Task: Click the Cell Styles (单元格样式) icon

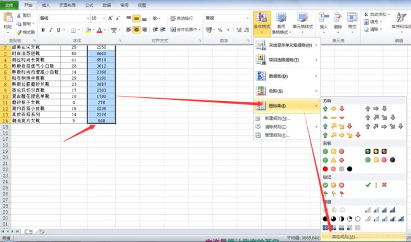Action: click(x=302, y=17)
